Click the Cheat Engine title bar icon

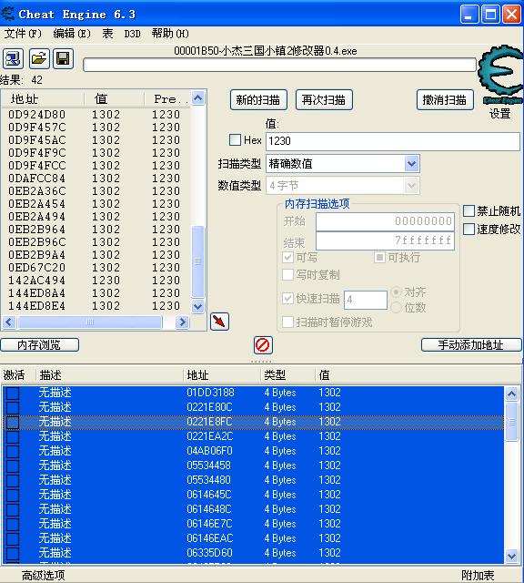pyautogui.click(x=8, y=15)
